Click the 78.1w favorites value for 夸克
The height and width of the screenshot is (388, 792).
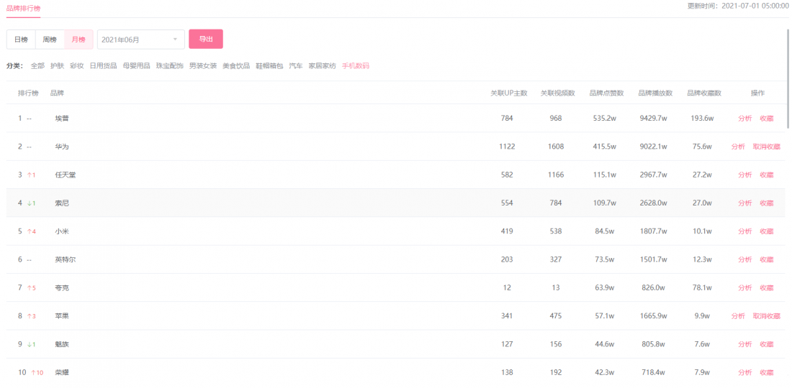tap(703, 287)
